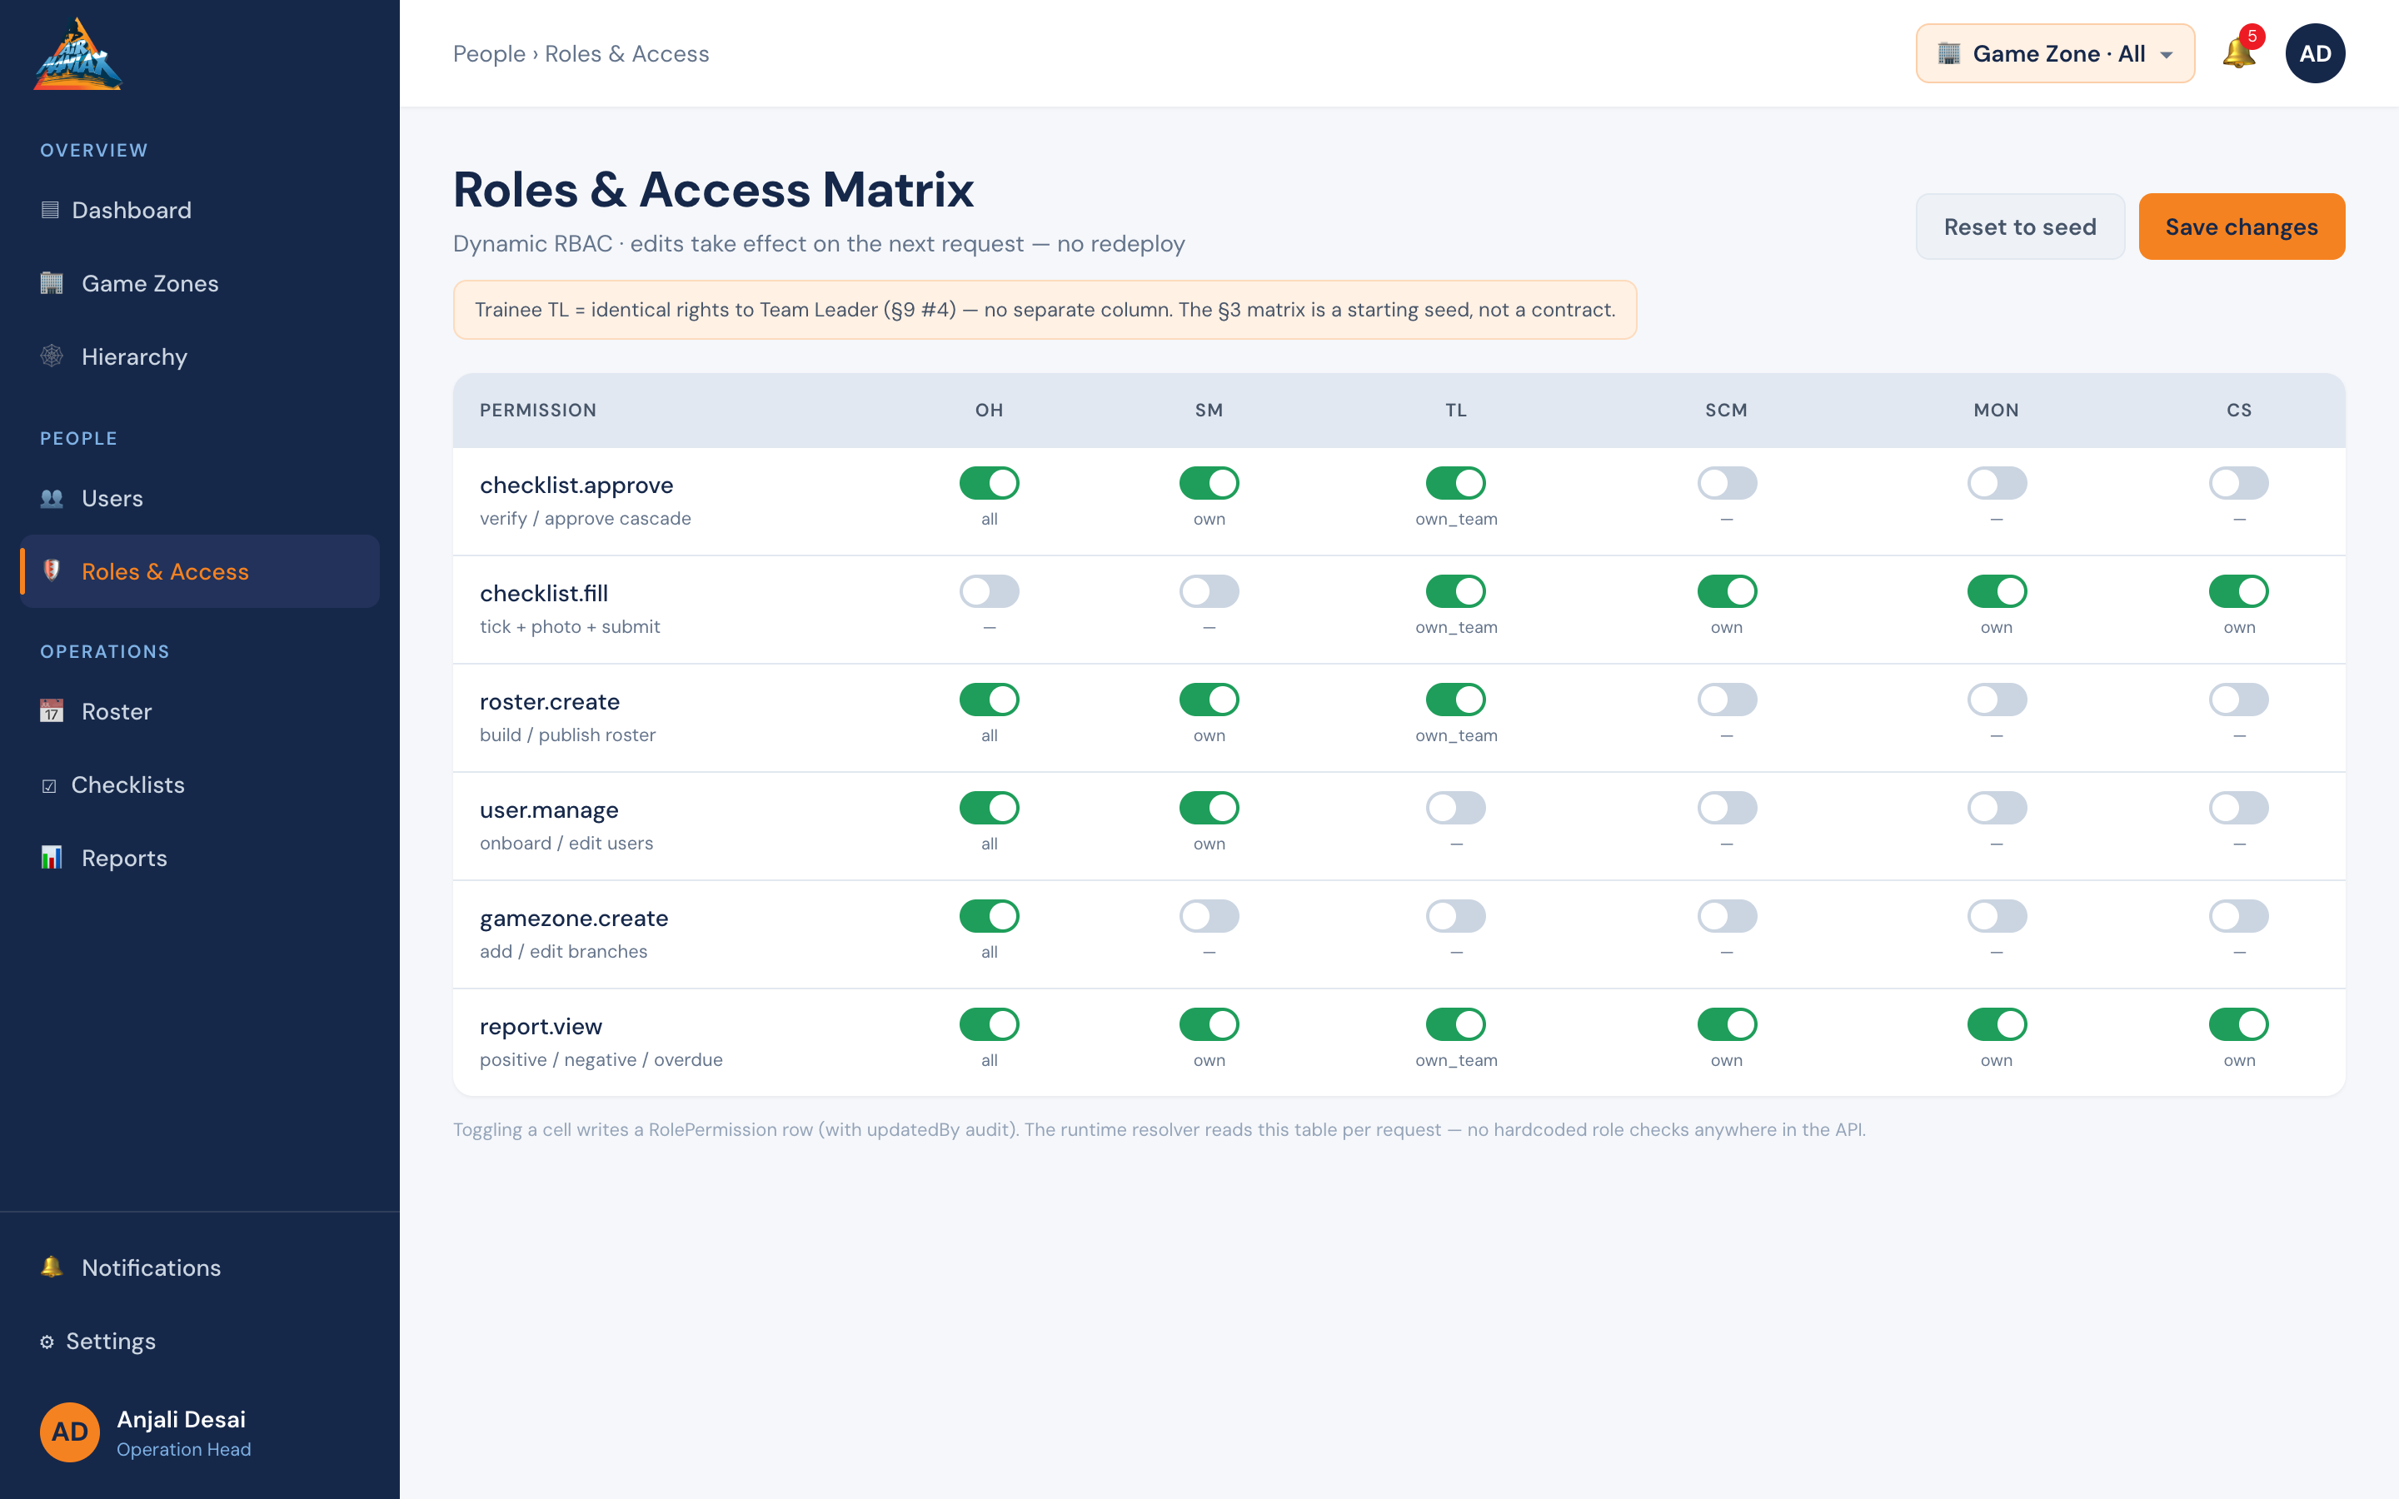Open the Roster section
Image resolution: width=2399 pixels, height=1499 pixels.
(x=199, y=712)
